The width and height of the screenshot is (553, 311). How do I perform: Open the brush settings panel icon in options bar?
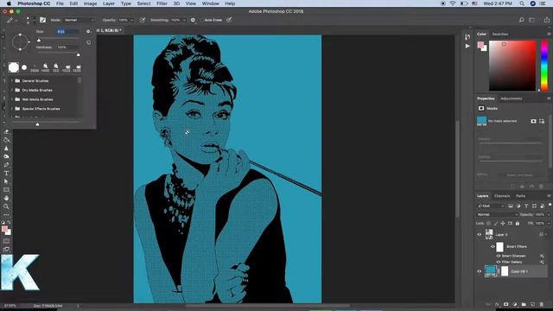tap(42, 20)
